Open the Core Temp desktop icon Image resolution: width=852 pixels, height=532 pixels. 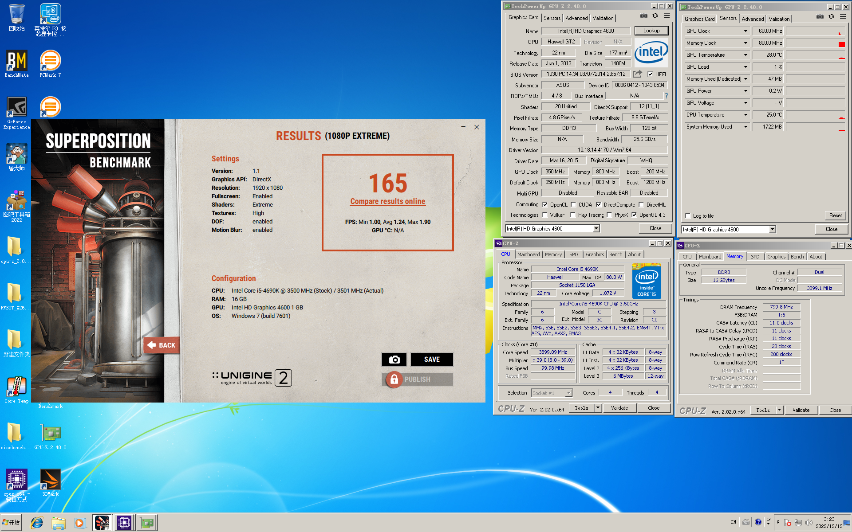(x=16, y=390)
